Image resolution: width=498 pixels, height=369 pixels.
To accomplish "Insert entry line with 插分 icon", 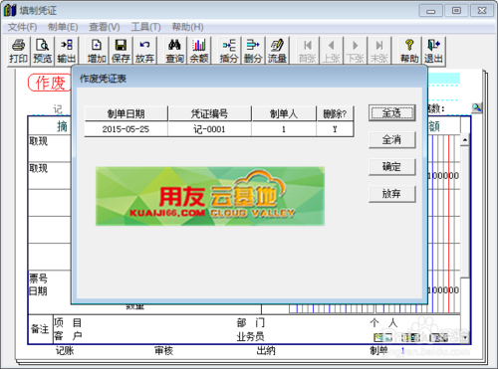I will (x=229, y=51).
